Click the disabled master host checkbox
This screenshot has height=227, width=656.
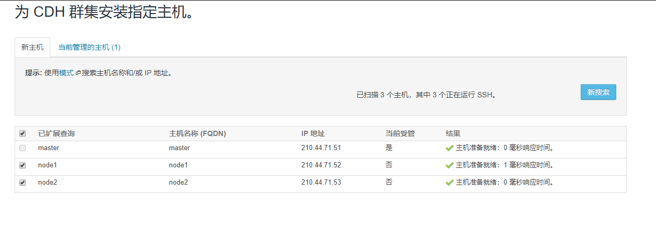pos(22,148)
